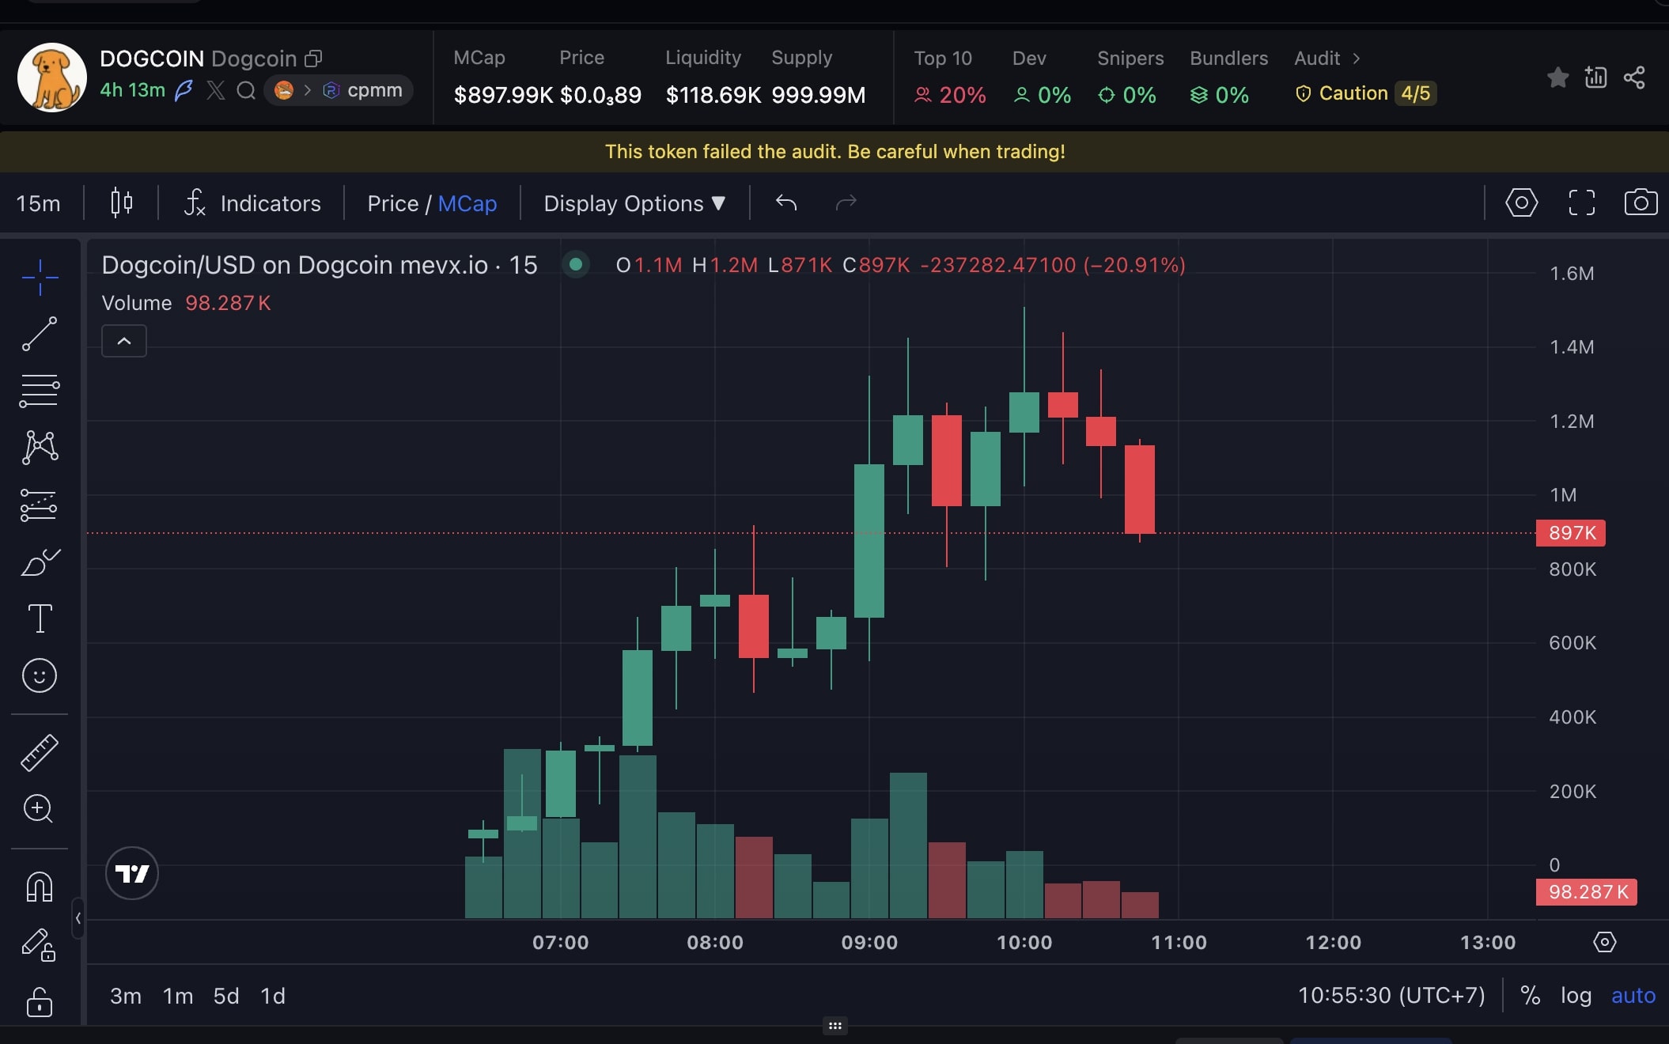The height and width of the screenshot is (1044, 1669).
Task: Toggle stay in drawing mode
Action: [x=38, y=944]
